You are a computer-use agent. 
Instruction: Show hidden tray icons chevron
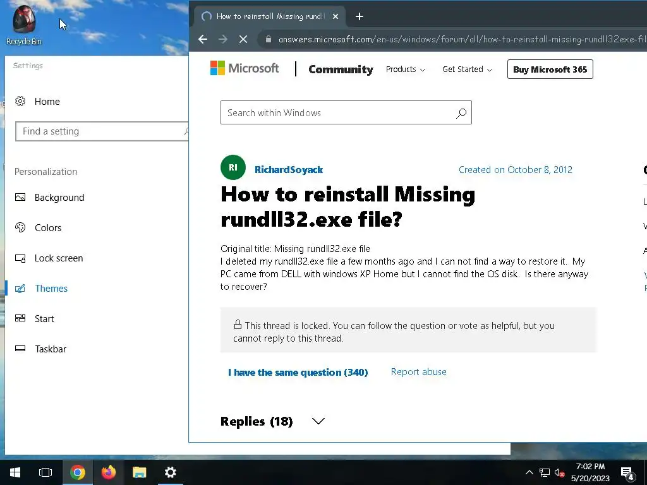pos(529,472)
